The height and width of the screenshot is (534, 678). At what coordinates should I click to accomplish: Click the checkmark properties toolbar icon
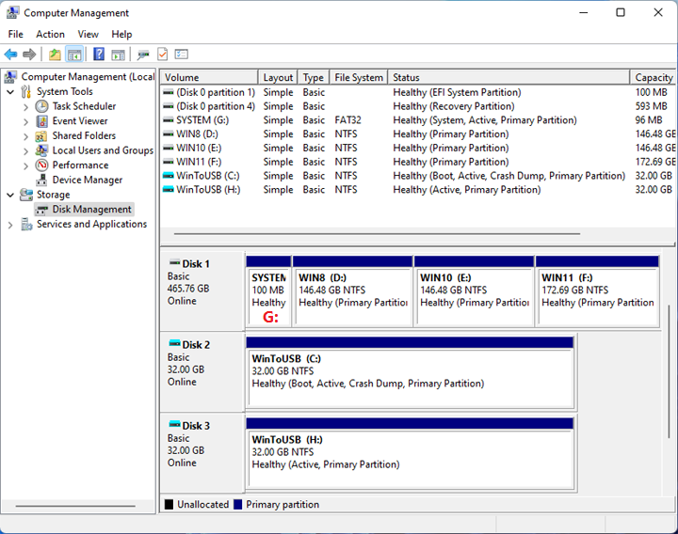[163, 55]
